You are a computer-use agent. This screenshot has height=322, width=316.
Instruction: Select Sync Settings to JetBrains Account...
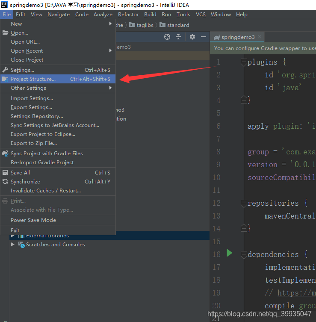click(58, 125)
